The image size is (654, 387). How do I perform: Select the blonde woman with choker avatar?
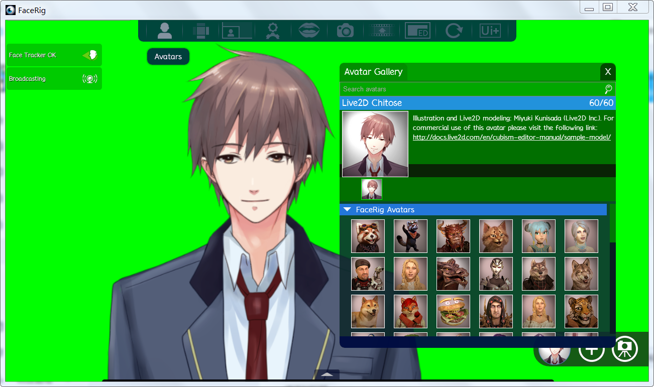538,311
